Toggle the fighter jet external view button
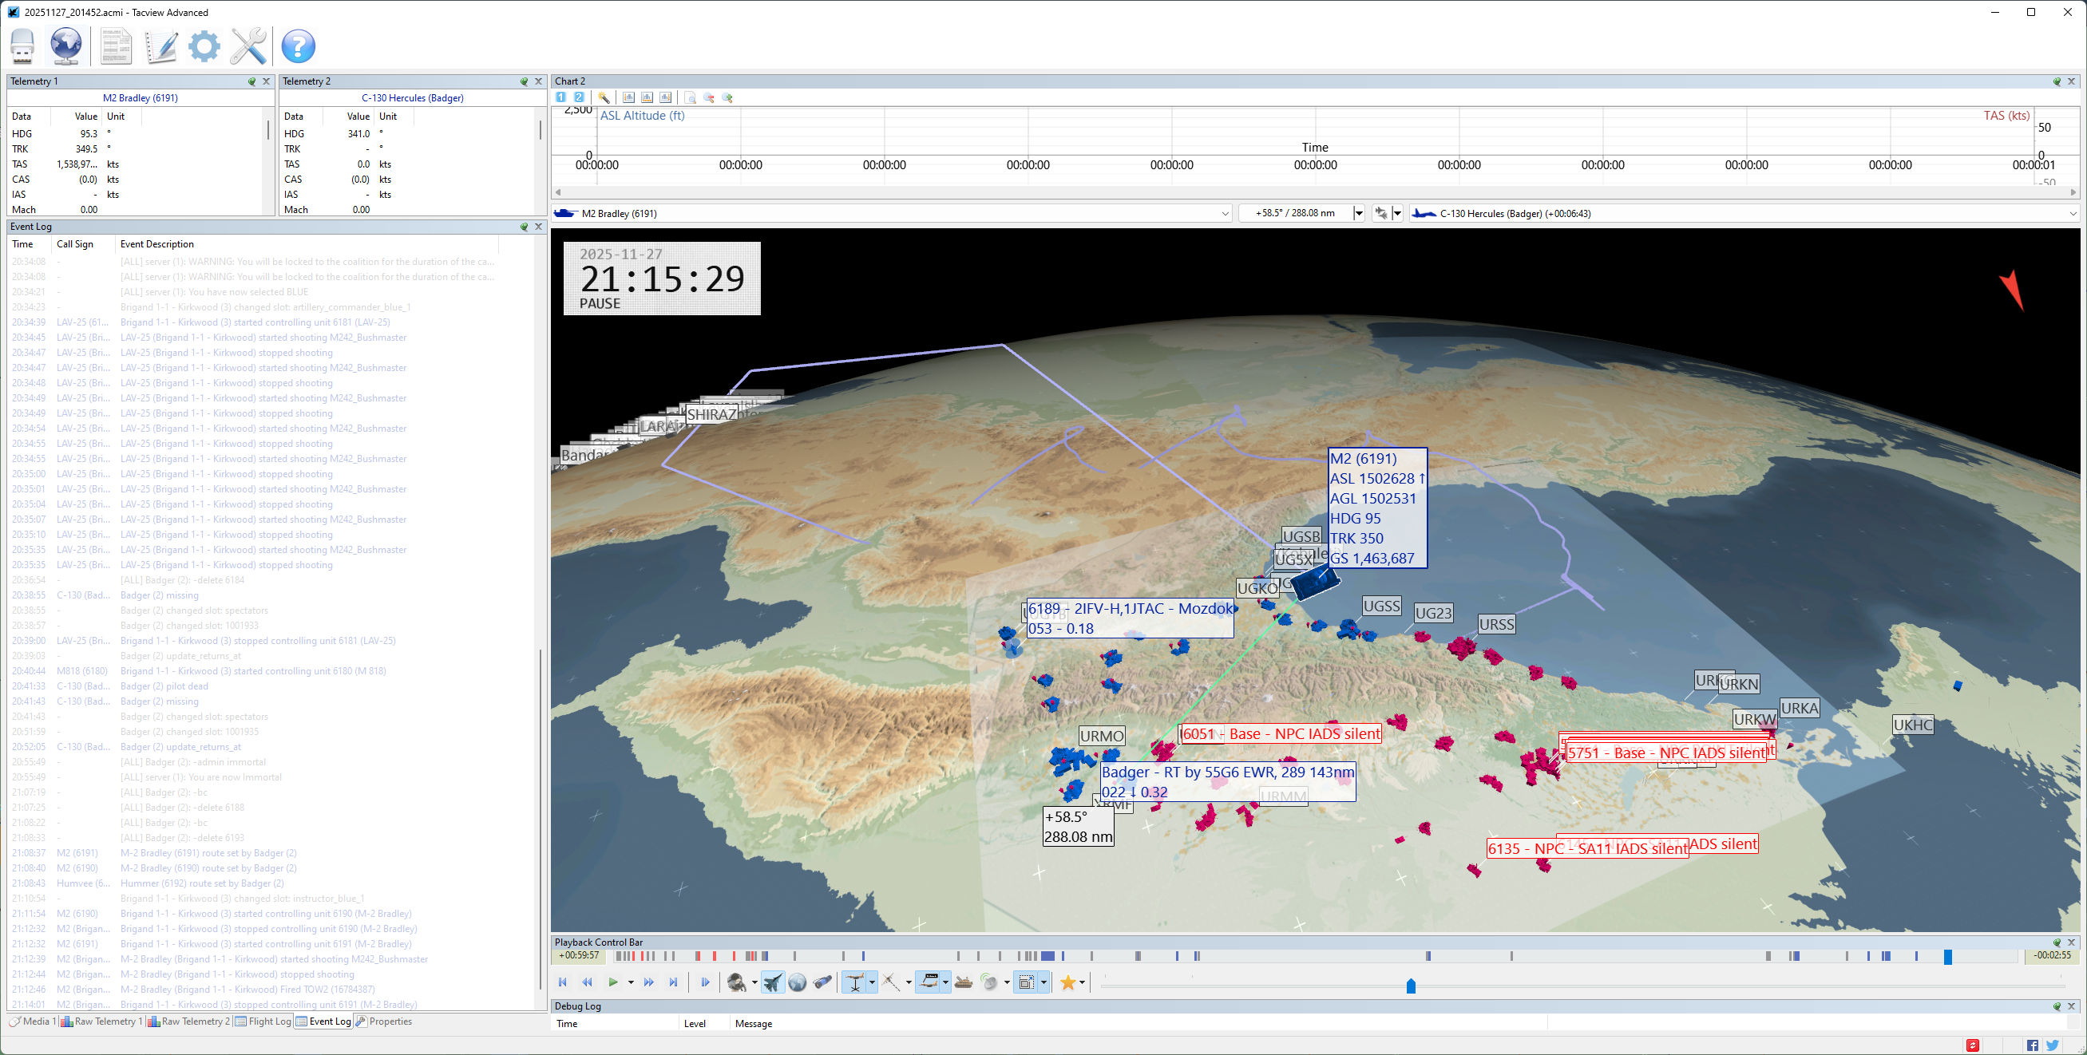Image resolution: width=2087 pixels, height=1055 pixels. (x=773, y=982)
